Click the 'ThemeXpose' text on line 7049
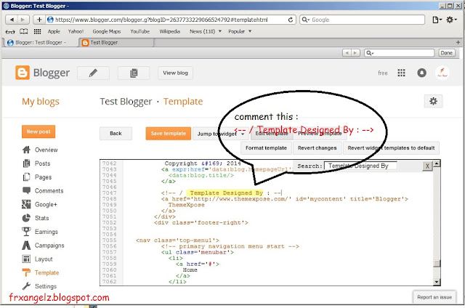The width and height of the screenshot is (465, 308). 186,205
